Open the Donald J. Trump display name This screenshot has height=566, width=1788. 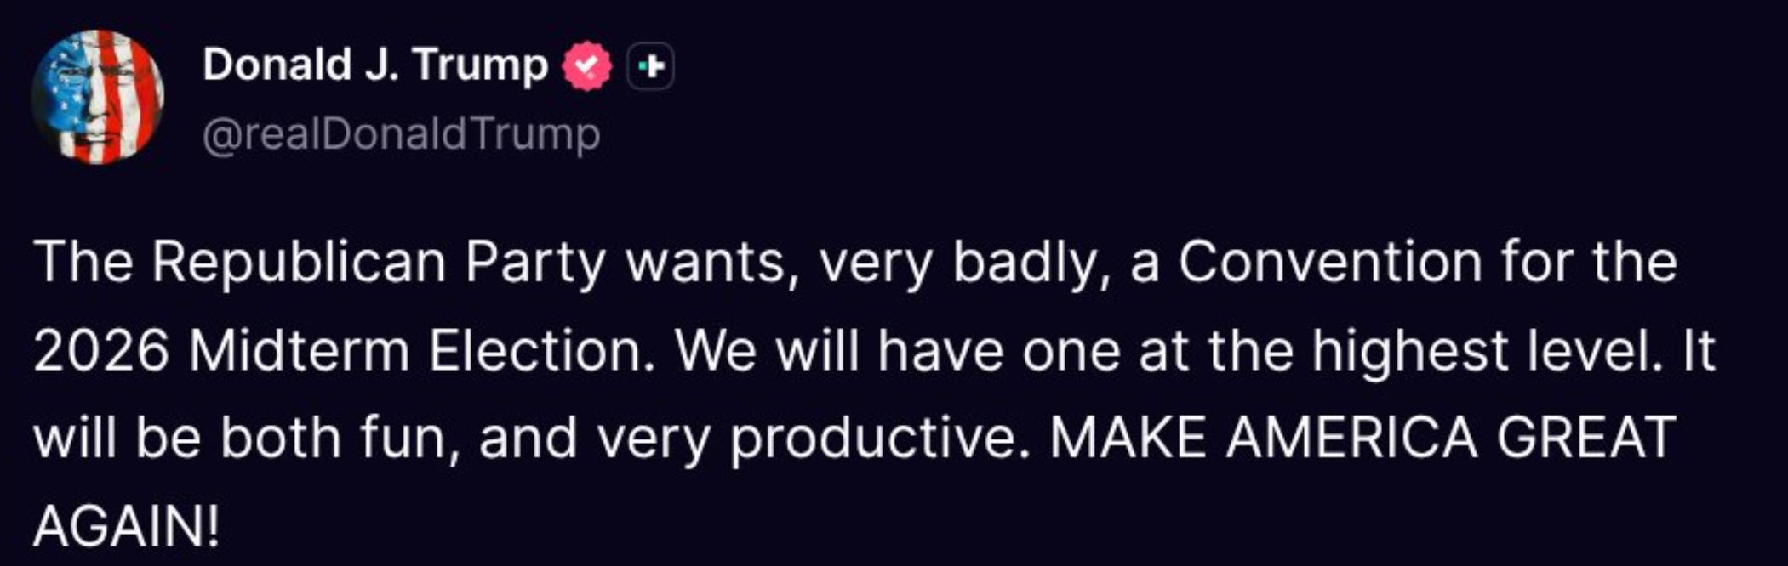click(x=375, y=65)
